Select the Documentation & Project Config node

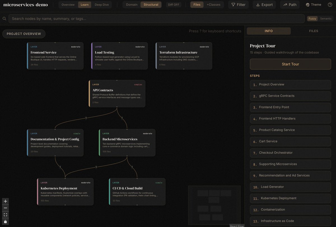(55, 143)
